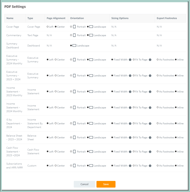Choose Portrait orientation for Income Statement 2023 Monthly

point(71,92)
